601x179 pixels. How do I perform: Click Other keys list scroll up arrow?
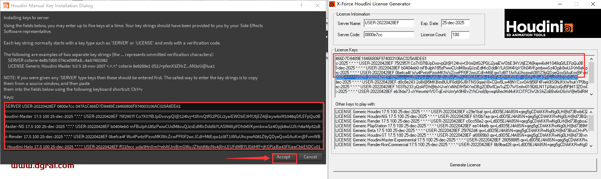pyautogui.click(x=591, y=112)
